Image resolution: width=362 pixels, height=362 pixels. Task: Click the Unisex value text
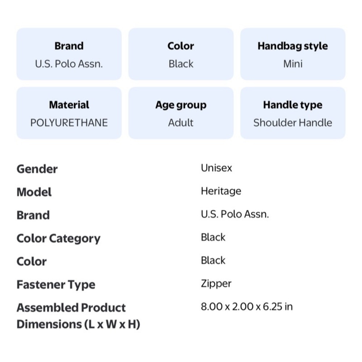216,168
